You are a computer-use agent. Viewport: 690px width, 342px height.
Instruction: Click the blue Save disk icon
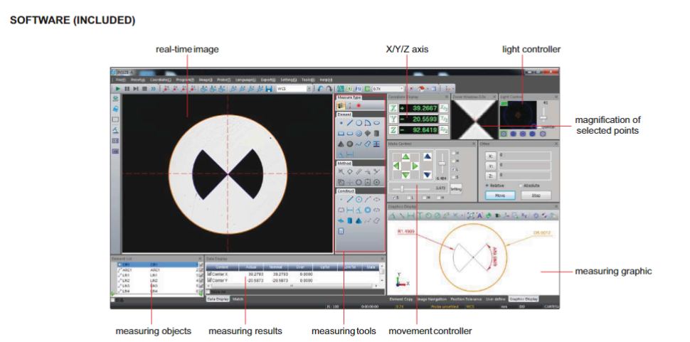(x=269, y=89)
